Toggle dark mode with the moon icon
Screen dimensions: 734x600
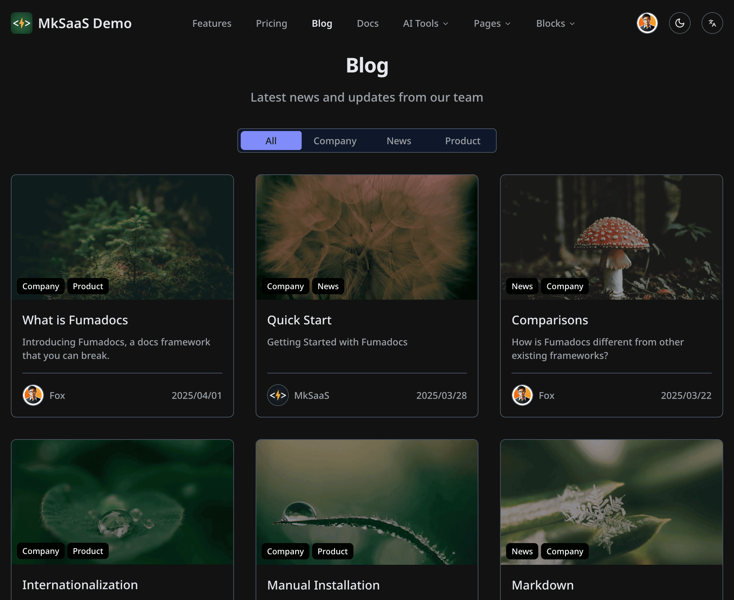pos(679,23)
